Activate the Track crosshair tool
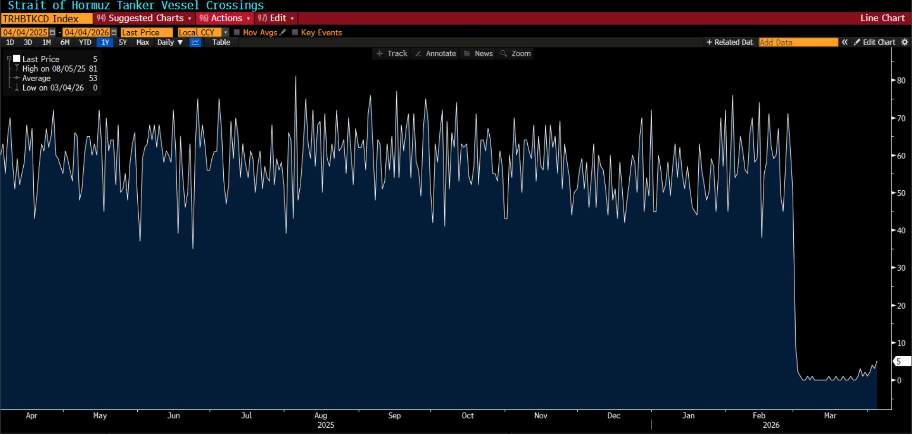This screenshot has width=912, height=434. click(x=392, y=54)
